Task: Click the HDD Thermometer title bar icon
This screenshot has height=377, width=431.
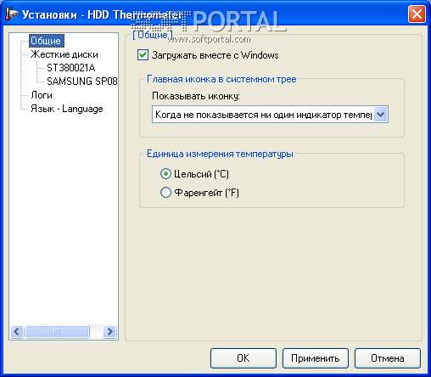Action: (12, 14)
